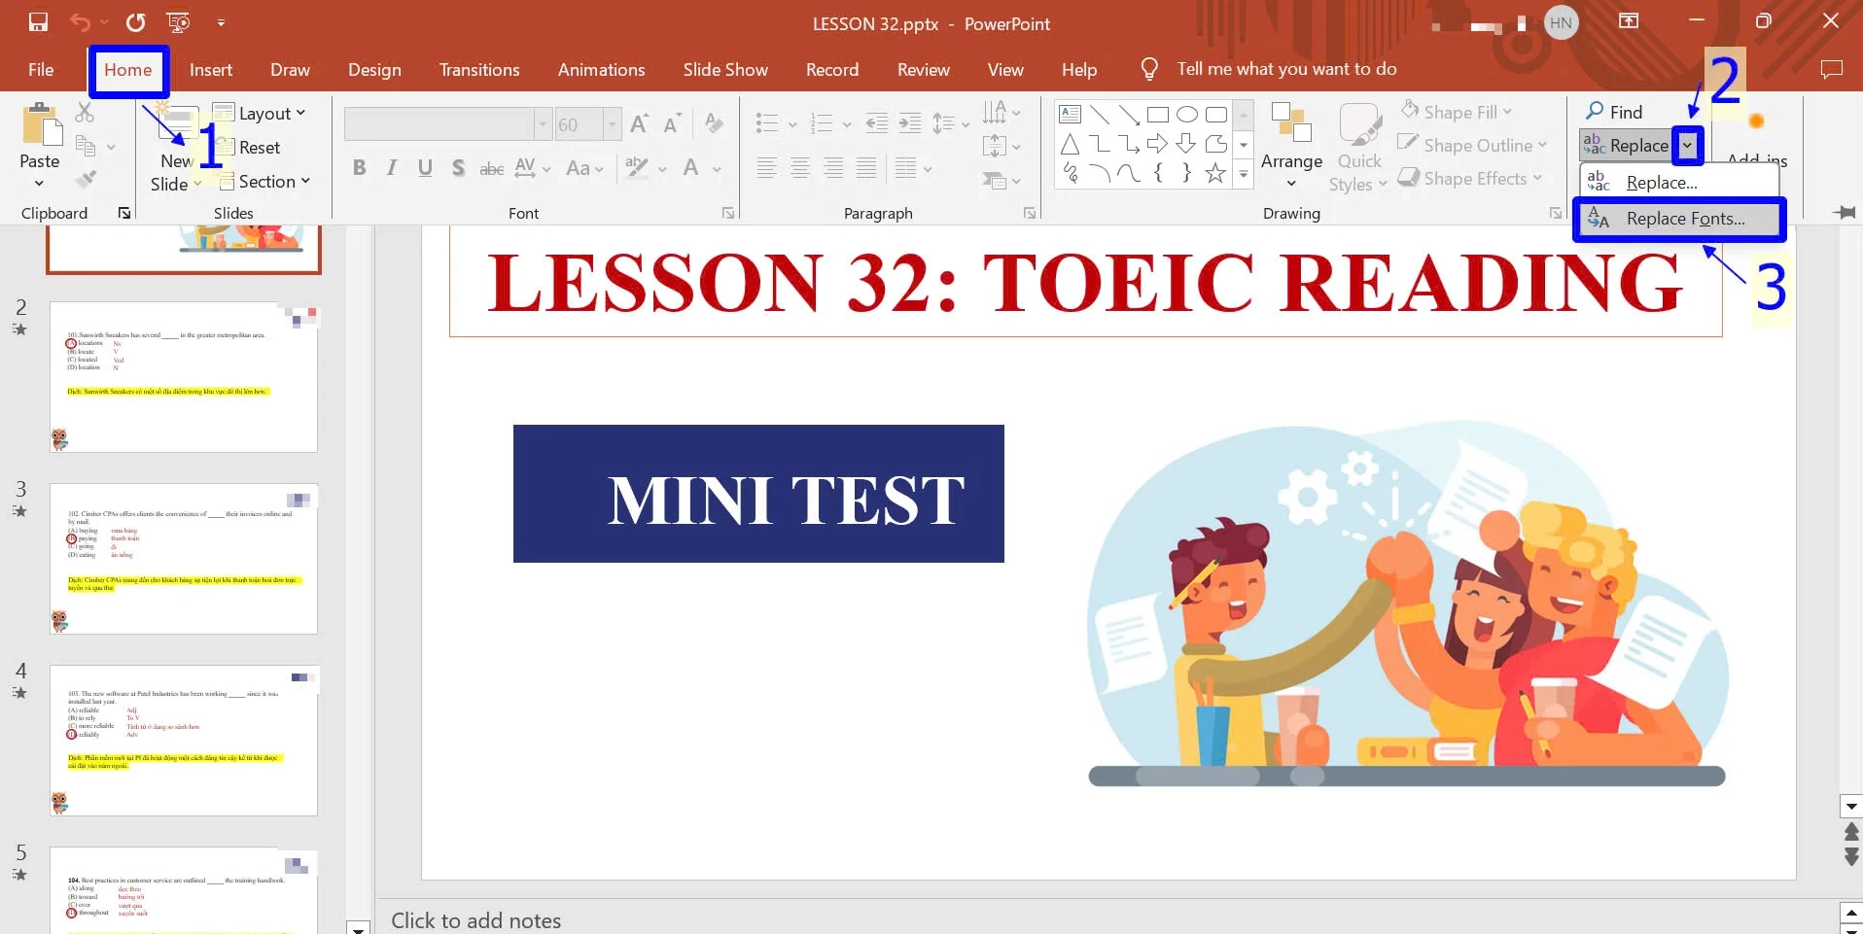Click the Save icon in the title bar
The image size is (1863, 934).
[x=38, y=22]
